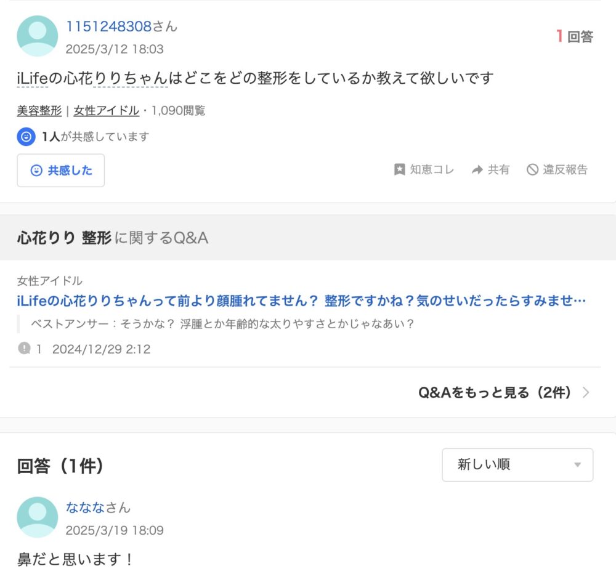Viewport: 616px width, 574px height.
Task: Click the exclamation icon beside related Q&A date
Action: click(x=25, y=348)
